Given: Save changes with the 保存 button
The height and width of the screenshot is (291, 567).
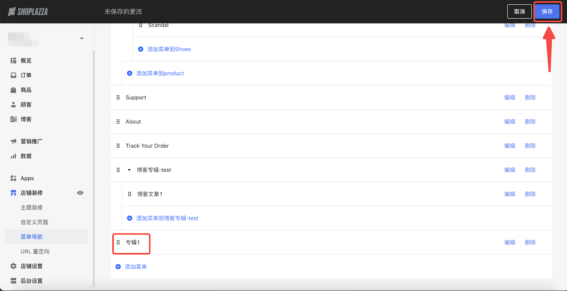Looking at the screenshot, I should (547, 12).
